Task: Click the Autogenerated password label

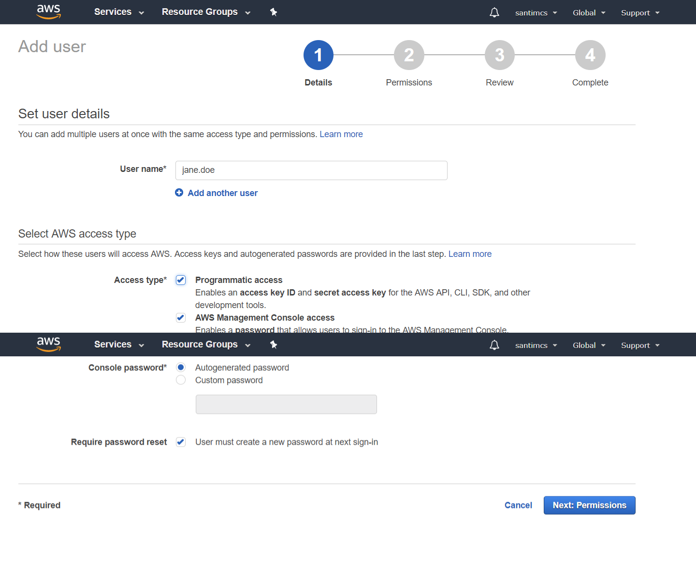Action: (x=242, y=367)
